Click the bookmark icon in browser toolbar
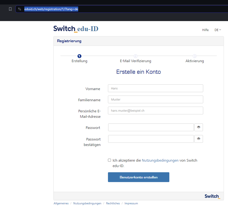228x208 pixels. click(10, 9)
